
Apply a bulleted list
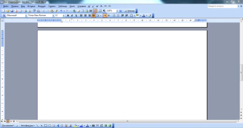[118, 16]
